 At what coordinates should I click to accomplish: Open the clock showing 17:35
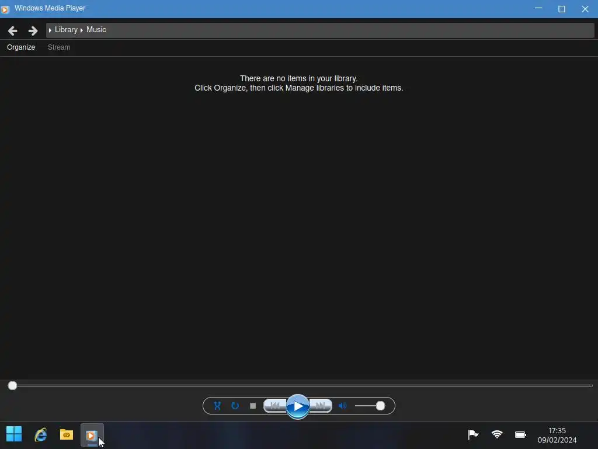pyautogui.click(x=557, y=435)
